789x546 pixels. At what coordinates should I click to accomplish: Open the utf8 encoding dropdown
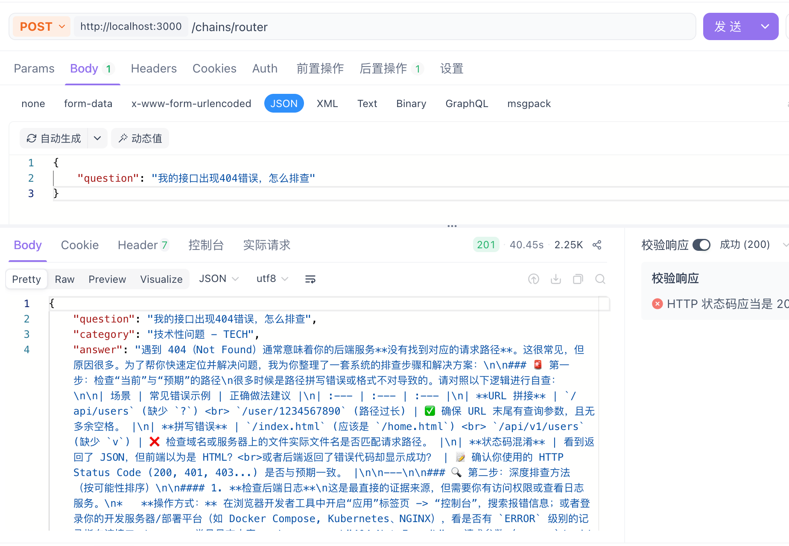[x=272, y=279]
